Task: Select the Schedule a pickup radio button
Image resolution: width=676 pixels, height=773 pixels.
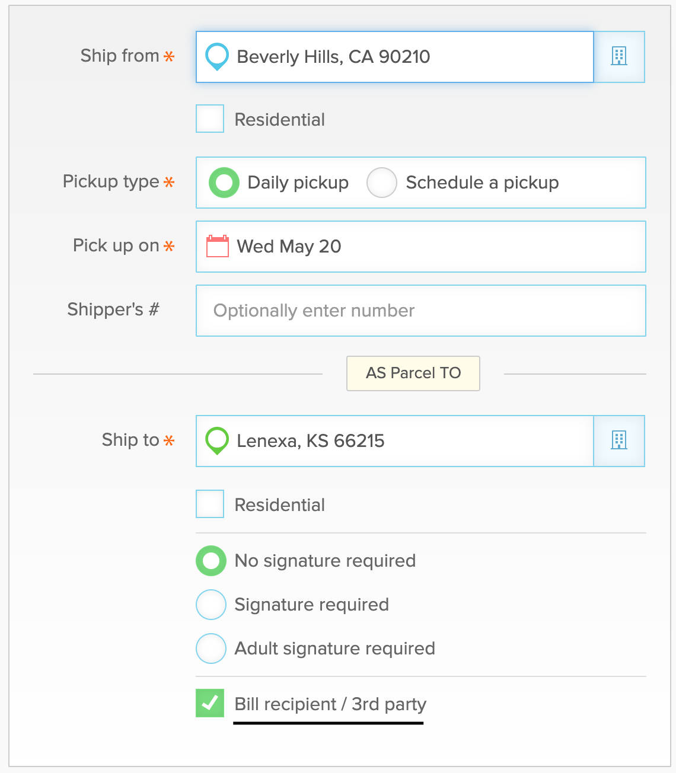Action: 382,183
